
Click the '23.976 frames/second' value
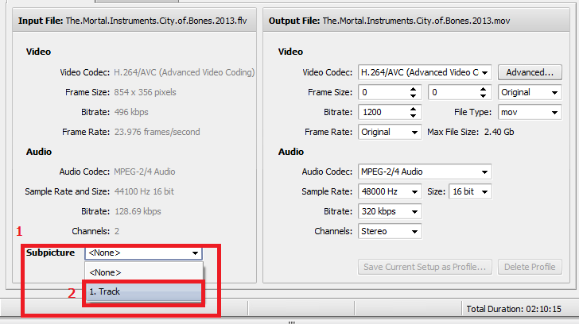[x=157, y=132]
